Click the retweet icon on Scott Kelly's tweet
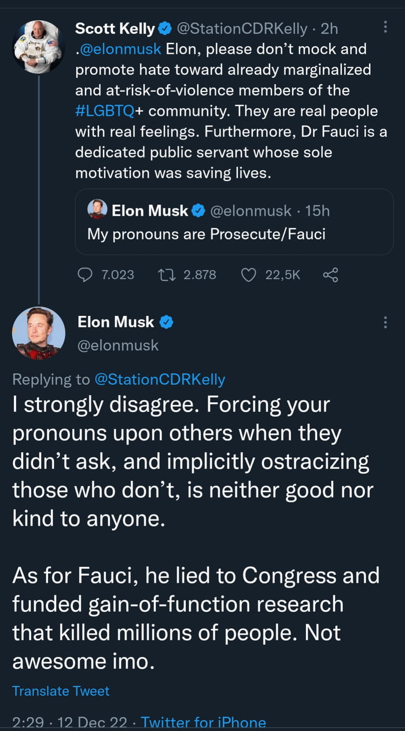Screen dimensions: 405x731 pos(167,275)
